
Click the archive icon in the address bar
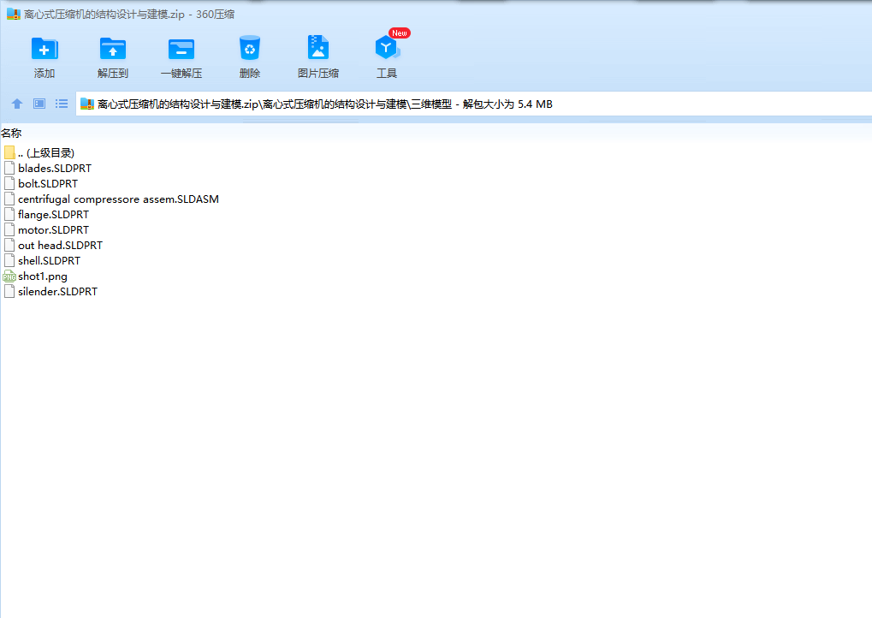click(86, 104)
